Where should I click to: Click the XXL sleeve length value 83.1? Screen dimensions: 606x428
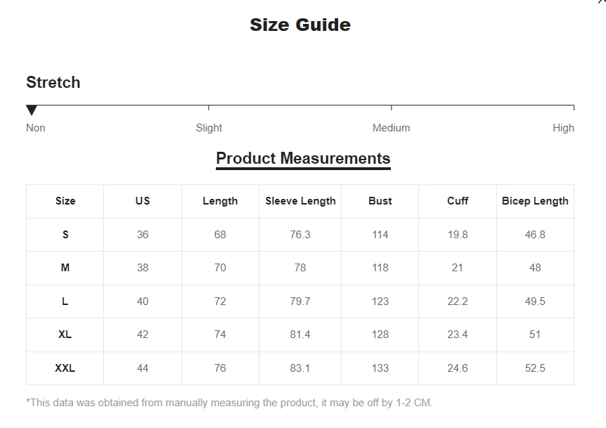click(x=300, y=368)
